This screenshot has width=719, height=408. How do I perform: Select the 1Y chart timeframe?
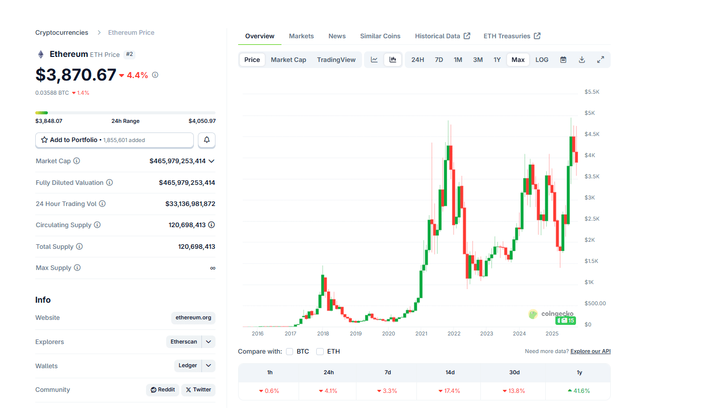(497, 59)
